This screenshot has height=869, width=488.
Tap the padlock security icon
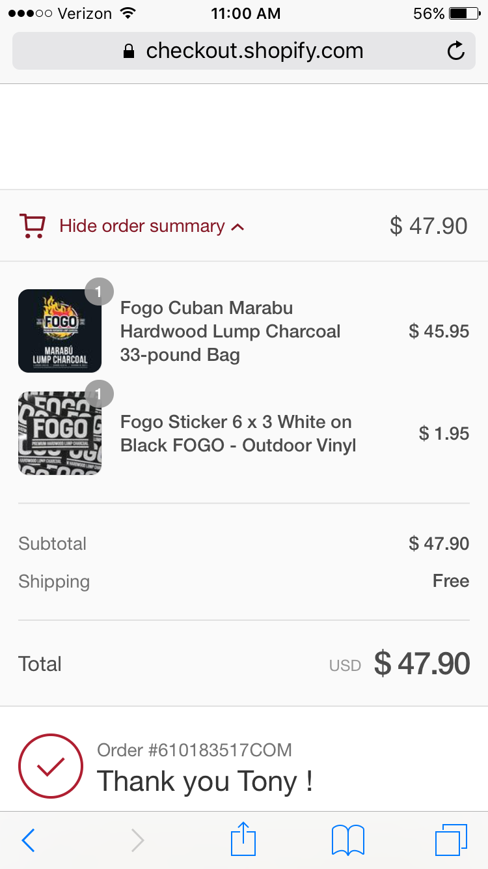click(x=129, y=51)
